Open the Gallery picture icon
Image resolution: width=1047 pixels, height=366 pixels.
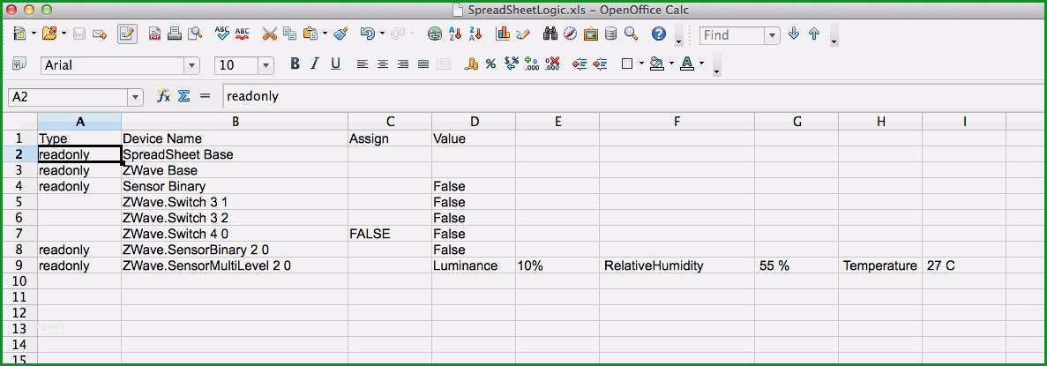point(590,34)
